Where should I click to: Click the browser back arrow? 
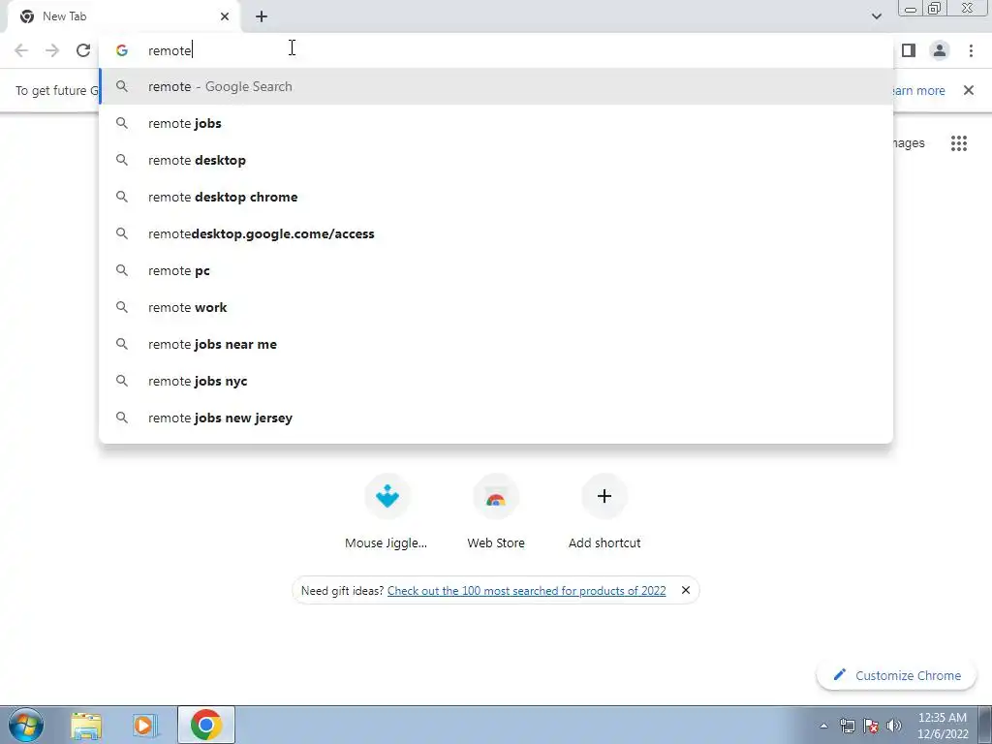pyautogui.click(x=21, y=50)
